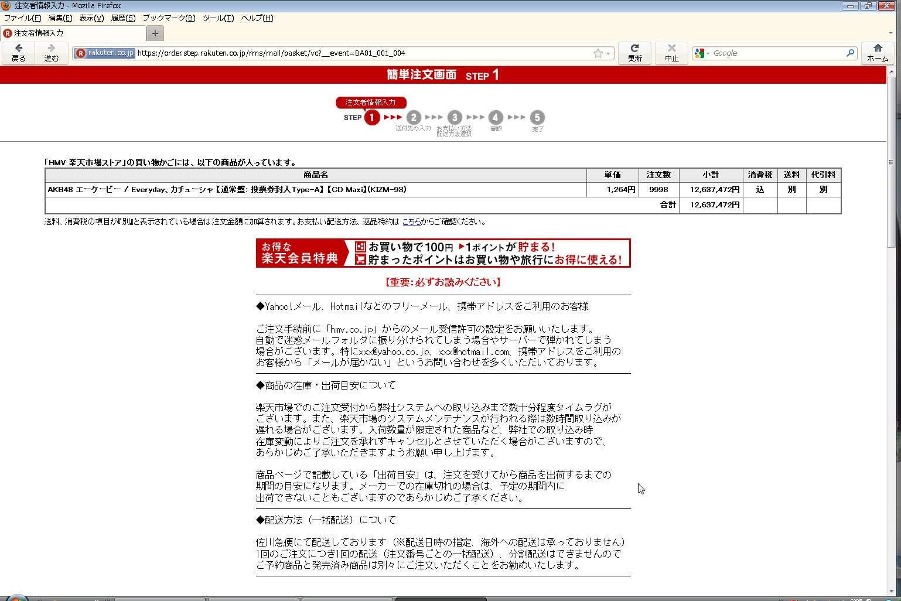Click the order quantity 9998 cell
Image resolution: width=901 pixels, height=601 pixels.
coord(658,190)
